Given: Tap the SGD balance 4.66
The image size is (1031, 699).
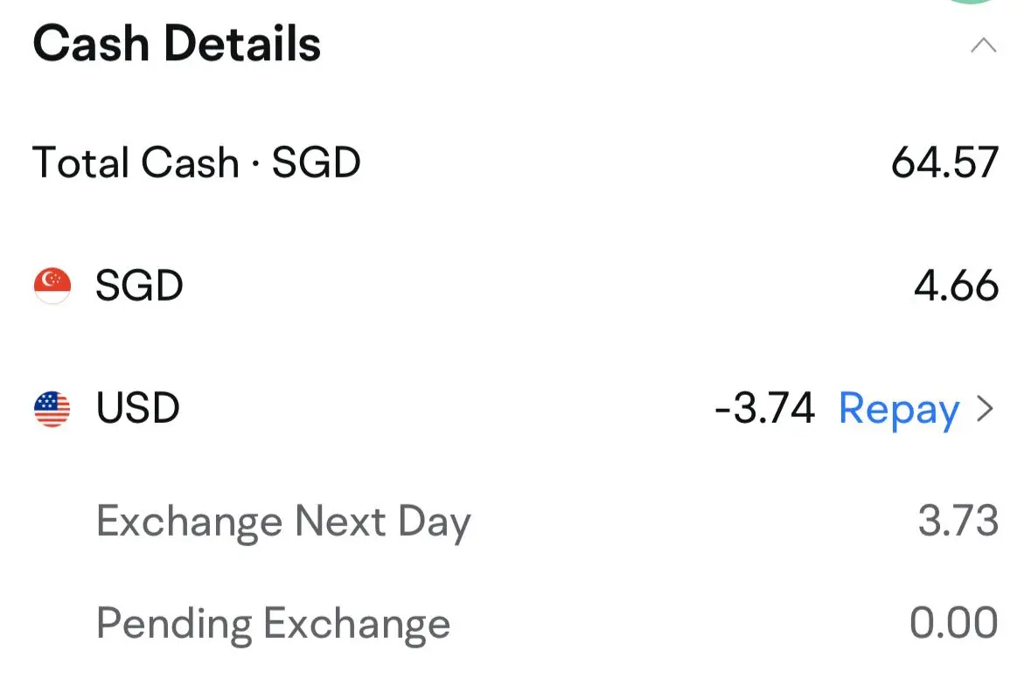Looking at the screenshot, I should [x=956, y=286].
